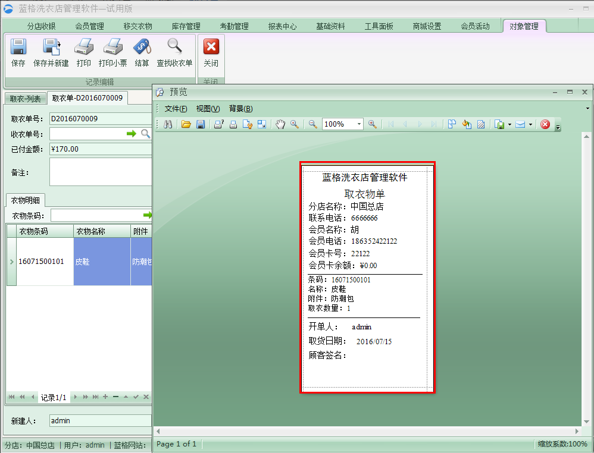Click the red close-preview icon in toolbar
Viewport: 594px width, 453px height.
pyautogui.click(x=545, y=124)
